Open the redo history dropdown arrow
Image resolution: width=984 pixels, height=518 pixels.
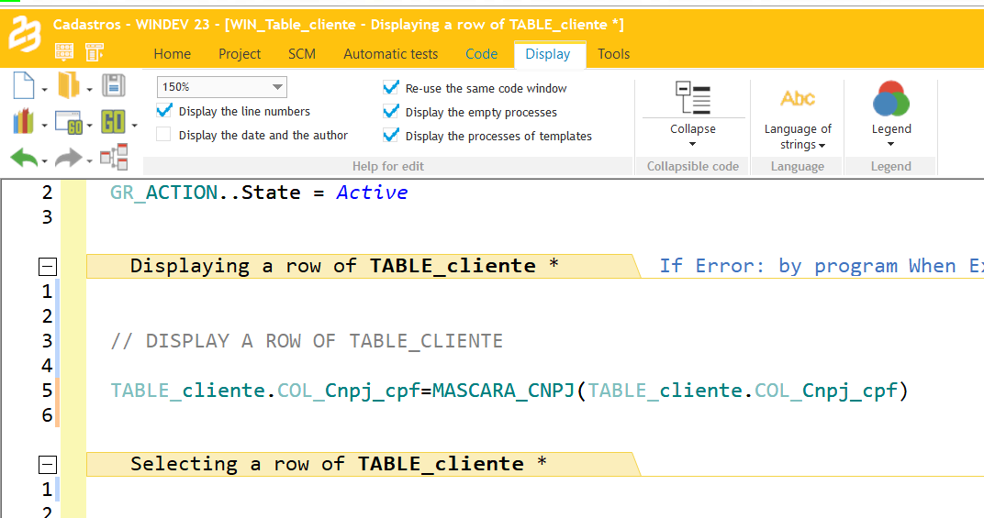pyautogui.click(x=89, y=161)
